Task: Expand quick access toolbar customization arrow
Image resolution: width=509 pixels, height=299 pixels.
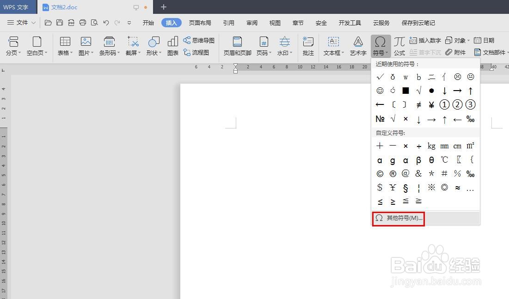Action: pyautogui.click(x=129, y=23)
